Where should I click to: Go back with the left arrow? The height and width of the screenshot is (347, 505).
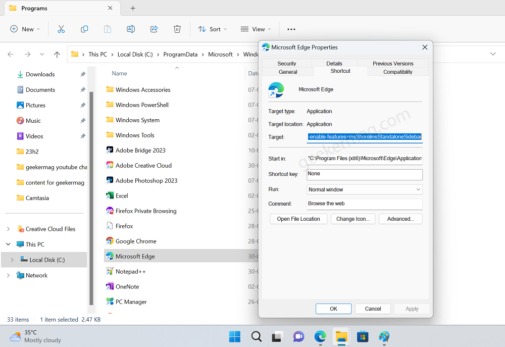click(x=11, y=55)
